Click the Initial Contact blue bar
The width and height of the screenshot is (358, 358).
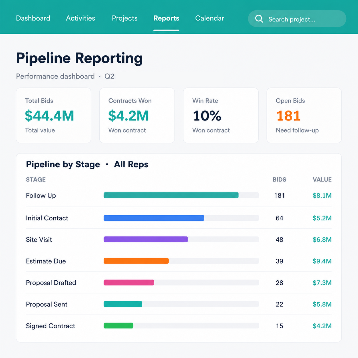tap(154, 218)
